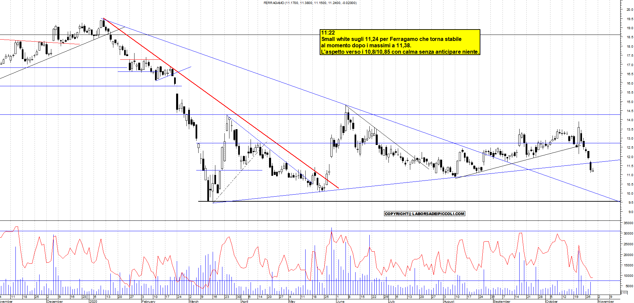Click the 18.0 price axis label

[630, 47]
